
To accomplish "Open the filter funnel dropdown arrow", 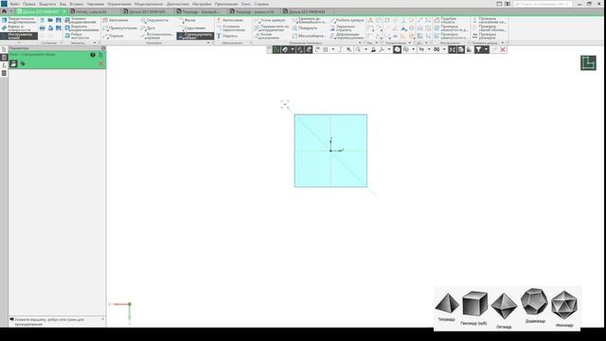I will 486,49.
